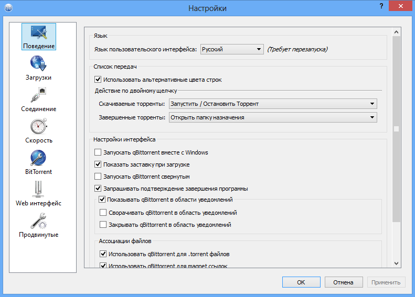The height and width of the screenshot is (297, 415).
Task: Click the Применить button
Action: (386, 282)
